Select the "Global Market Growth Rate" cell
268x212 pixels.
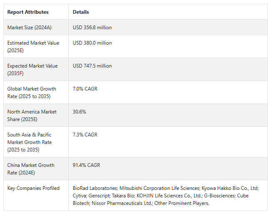32,92
